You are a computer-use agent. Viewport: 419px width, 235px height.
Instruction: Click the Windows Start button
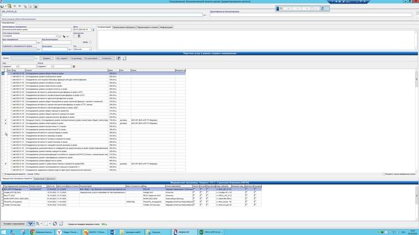(3, 232)
